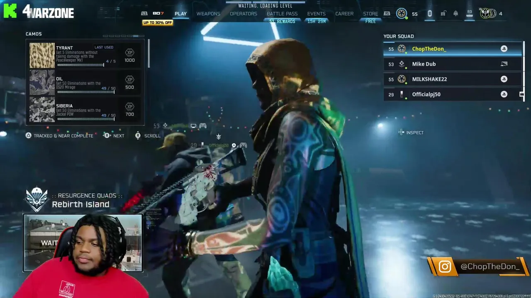Go to the BATTLE PASS tab
This screenshot has width=531, height=298.
282,14
